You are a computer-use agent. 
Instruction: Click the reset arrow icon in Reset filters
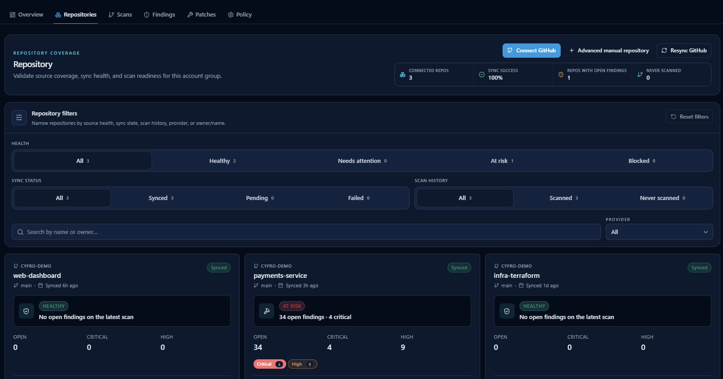(673, 117)
